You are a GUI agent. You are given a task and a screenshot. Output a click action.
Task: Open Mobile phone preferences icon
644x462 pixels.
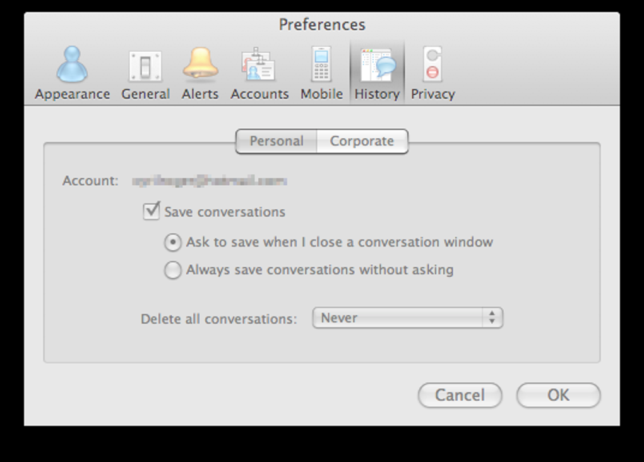(321, 66)
